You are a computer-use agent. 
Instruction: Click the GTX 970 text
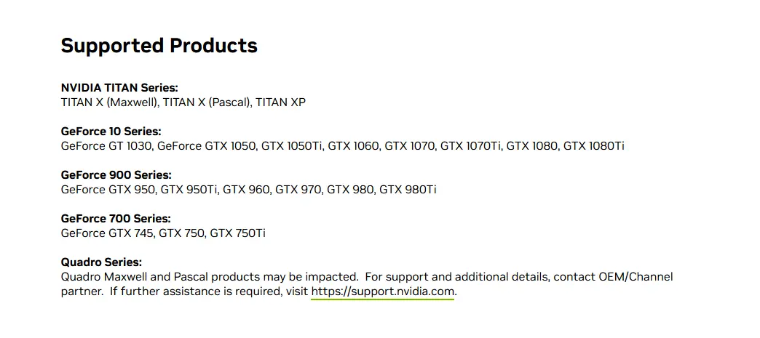click(x=298, y=189)
